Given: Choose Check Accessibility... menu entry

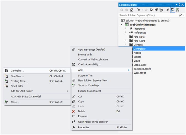Looking at the screenshot, I should pos(101,64).
